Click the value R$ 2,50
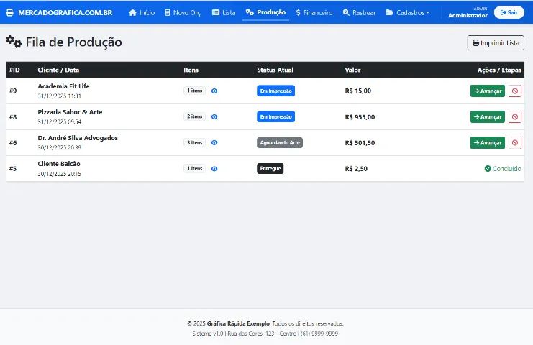The width and height of the screenshot is (533, 345). [x=356, y=169]
